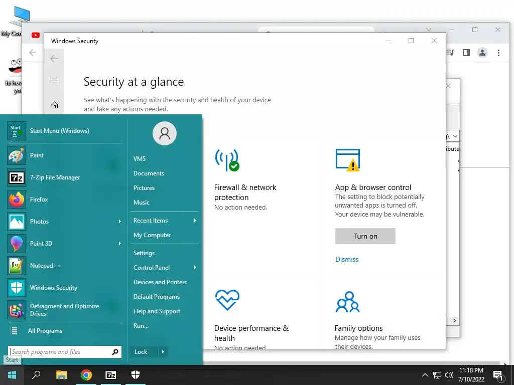Open Chrome's three-dot menu
Image resolution: width=514 pixels, height=385 pixels.
[x=498, y=53]
